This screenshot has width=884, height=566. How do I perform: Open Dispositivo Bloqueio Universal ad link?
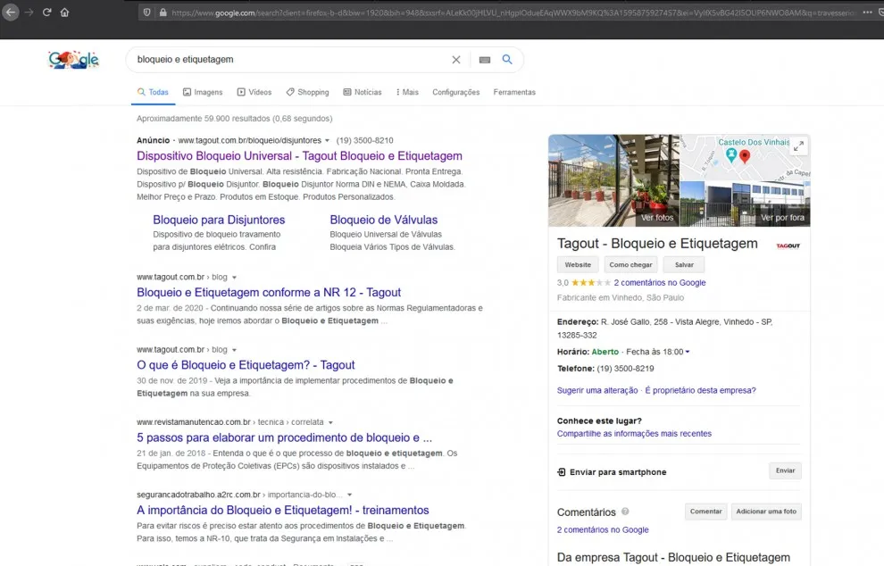click(299, 155)
